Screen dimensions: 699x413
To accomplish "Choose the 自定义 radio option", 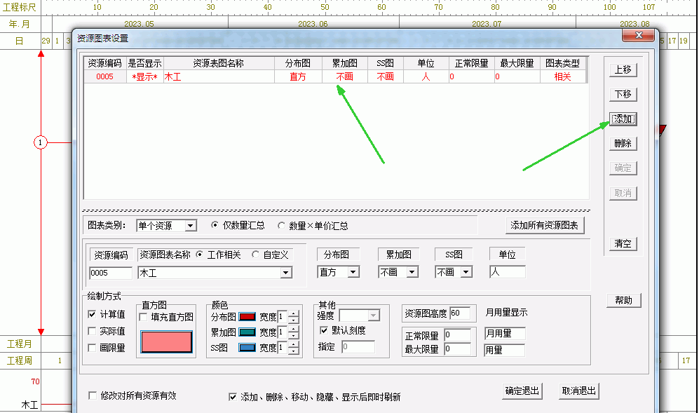I will coord(255,255).
